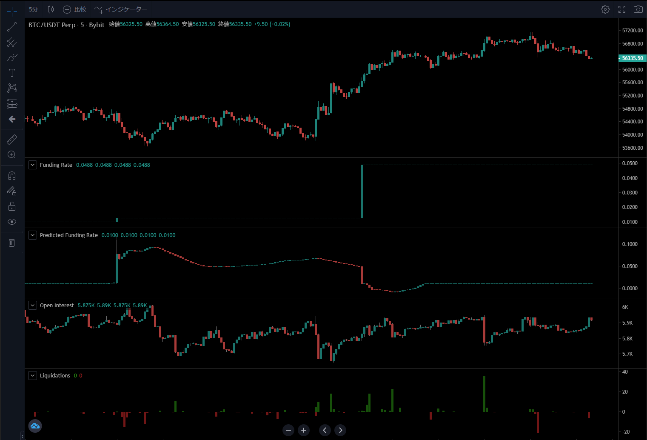
Task: Click the current price label 56335.50
Action: (x=632, y=58)
